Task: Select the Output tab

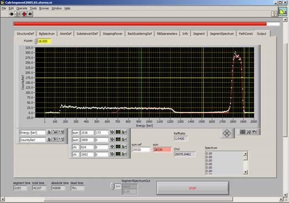Action: coord(261,34)
